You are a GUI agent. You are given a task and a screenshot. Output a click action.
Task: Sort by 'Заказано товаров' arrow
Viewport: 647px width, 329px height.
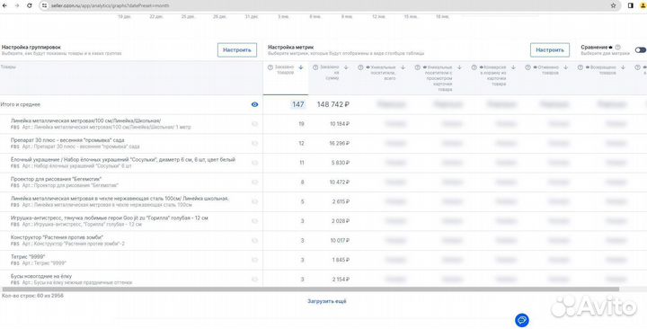click(301, 67)
